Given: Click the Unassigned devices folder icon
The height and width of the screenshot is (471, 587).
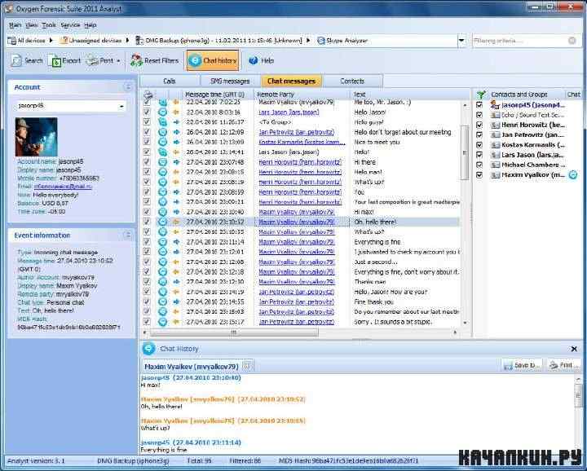Looking at the screenshot, I should point(64,41).
